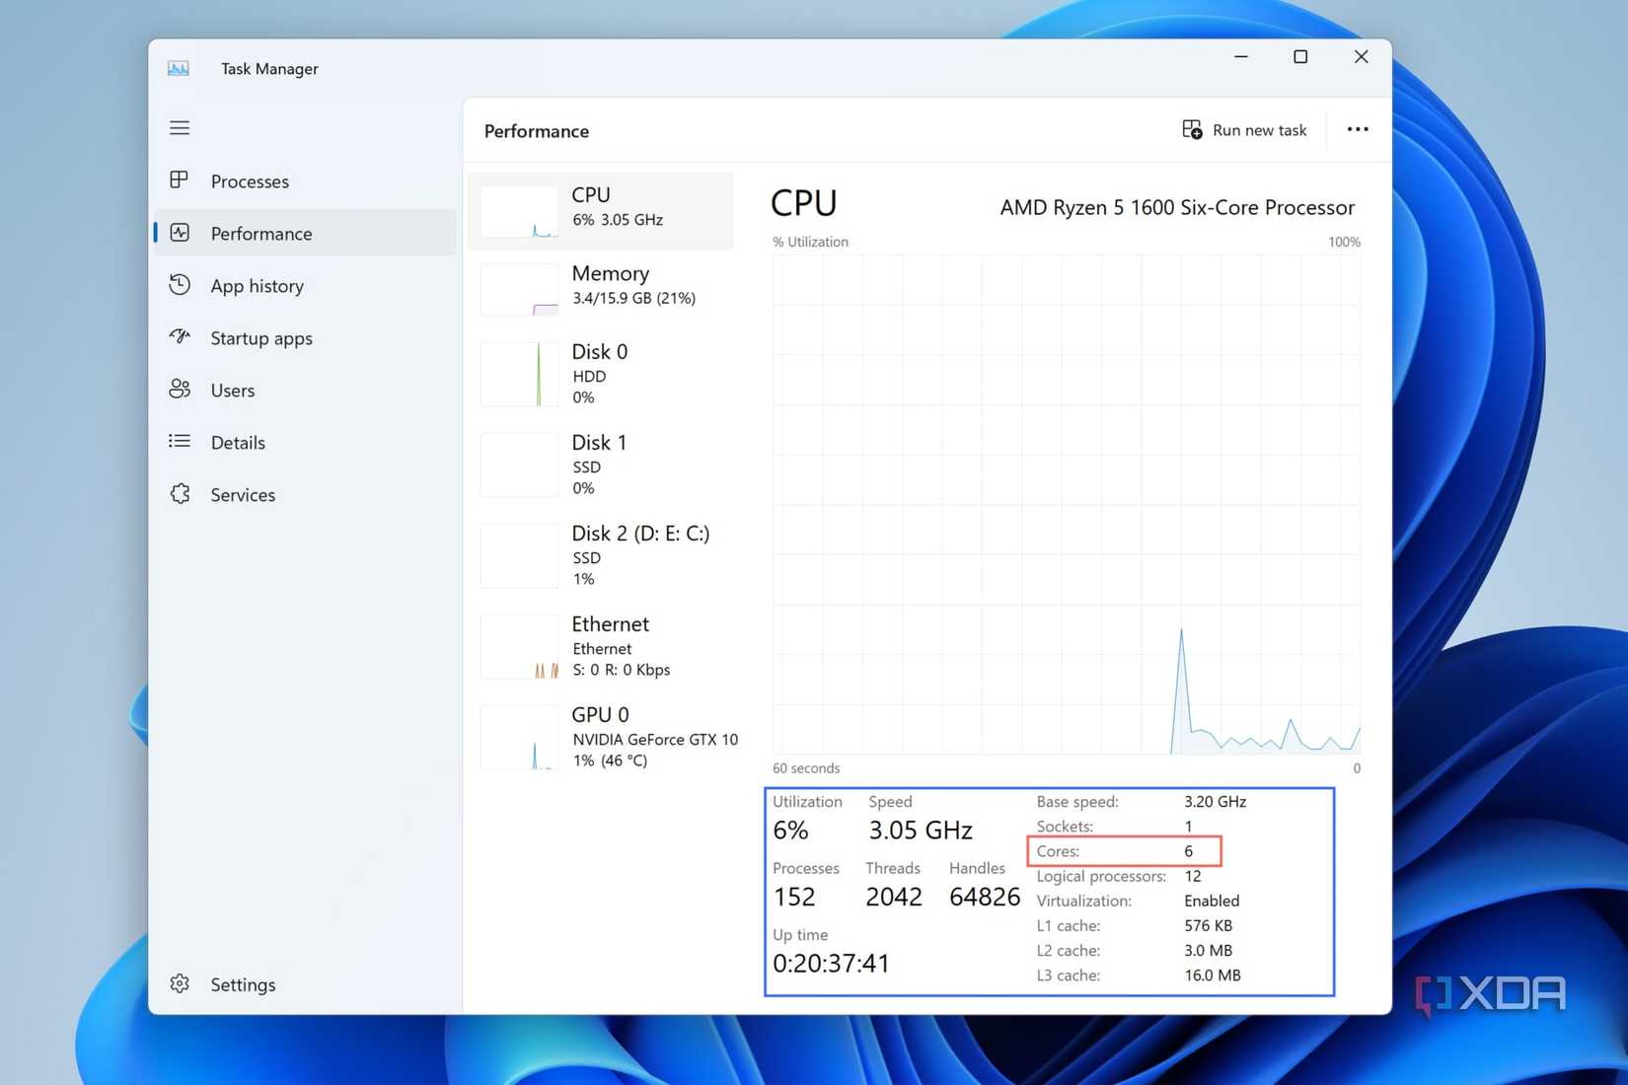Click the Run new task plus icon
This screenshot has width=1628, height=1085.
pos(1192,129)
